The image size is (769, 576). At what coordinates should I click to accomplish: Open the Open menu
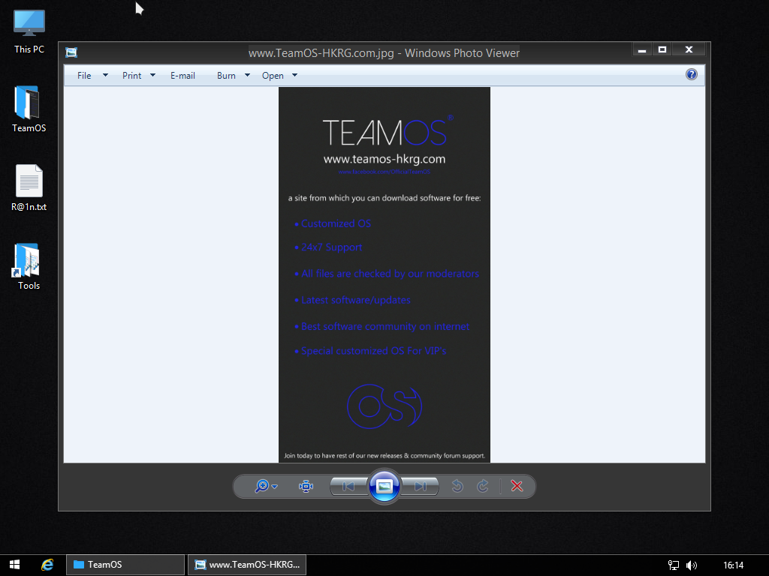click(273, 76)
